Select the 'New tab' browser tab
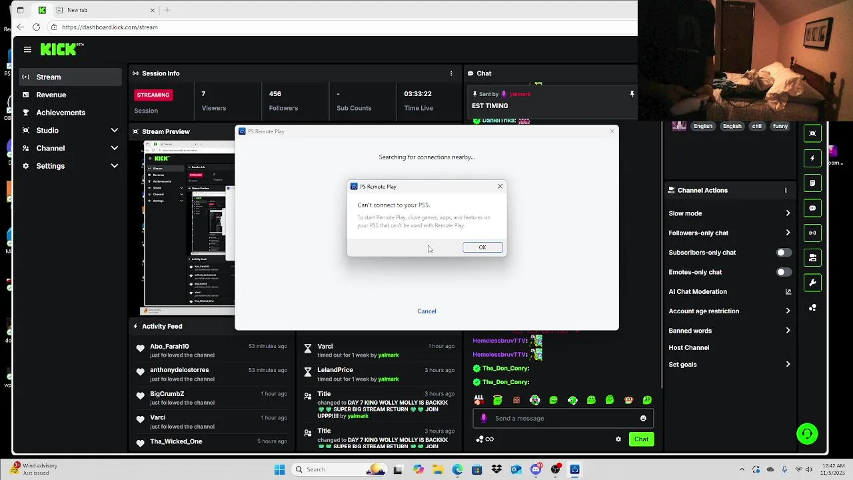 (x=105, y=10)
